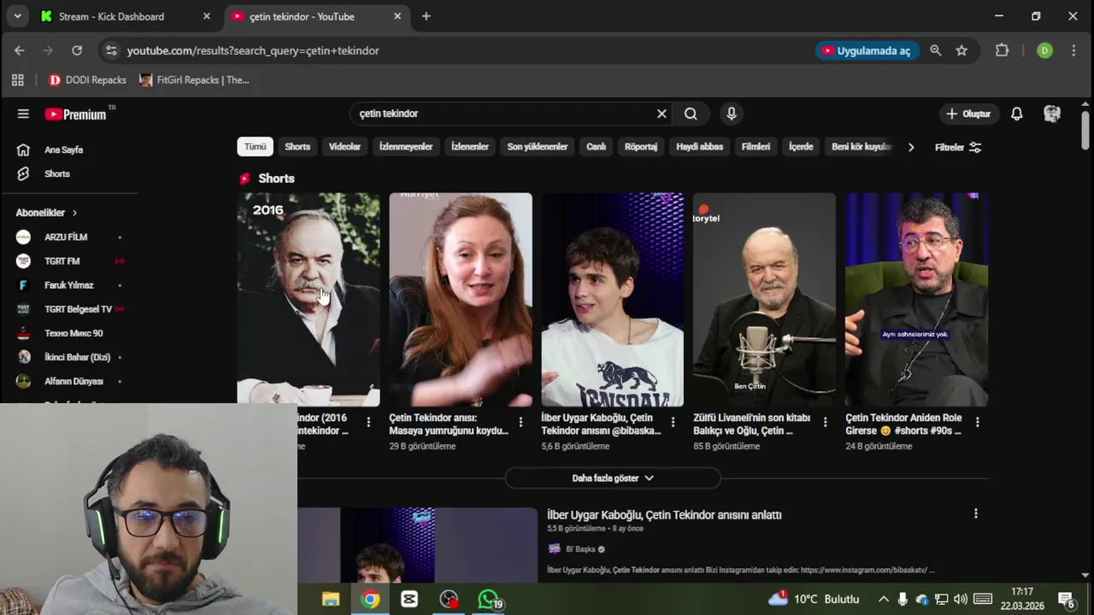Open Chrome extensions puzzle icon
The image size is (1094, 615).
point(1003,50)
